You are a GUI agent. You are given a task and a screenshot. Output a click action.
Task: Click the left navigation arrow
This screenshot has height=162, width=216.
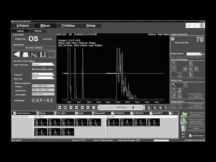[x=185, y=69]
